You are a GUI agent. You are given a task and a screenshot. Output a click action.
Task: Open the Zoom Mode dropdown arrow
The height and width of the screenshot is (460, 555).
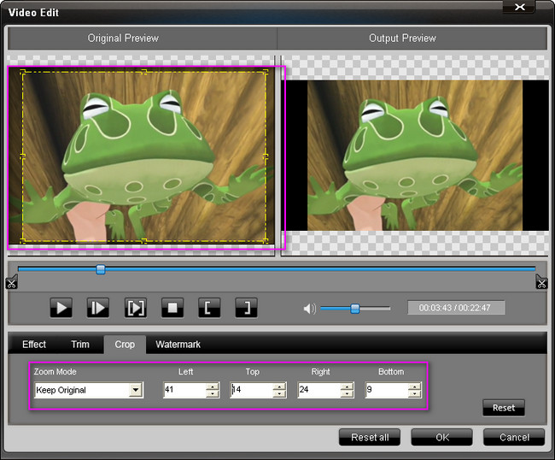[x=136, y=390]
